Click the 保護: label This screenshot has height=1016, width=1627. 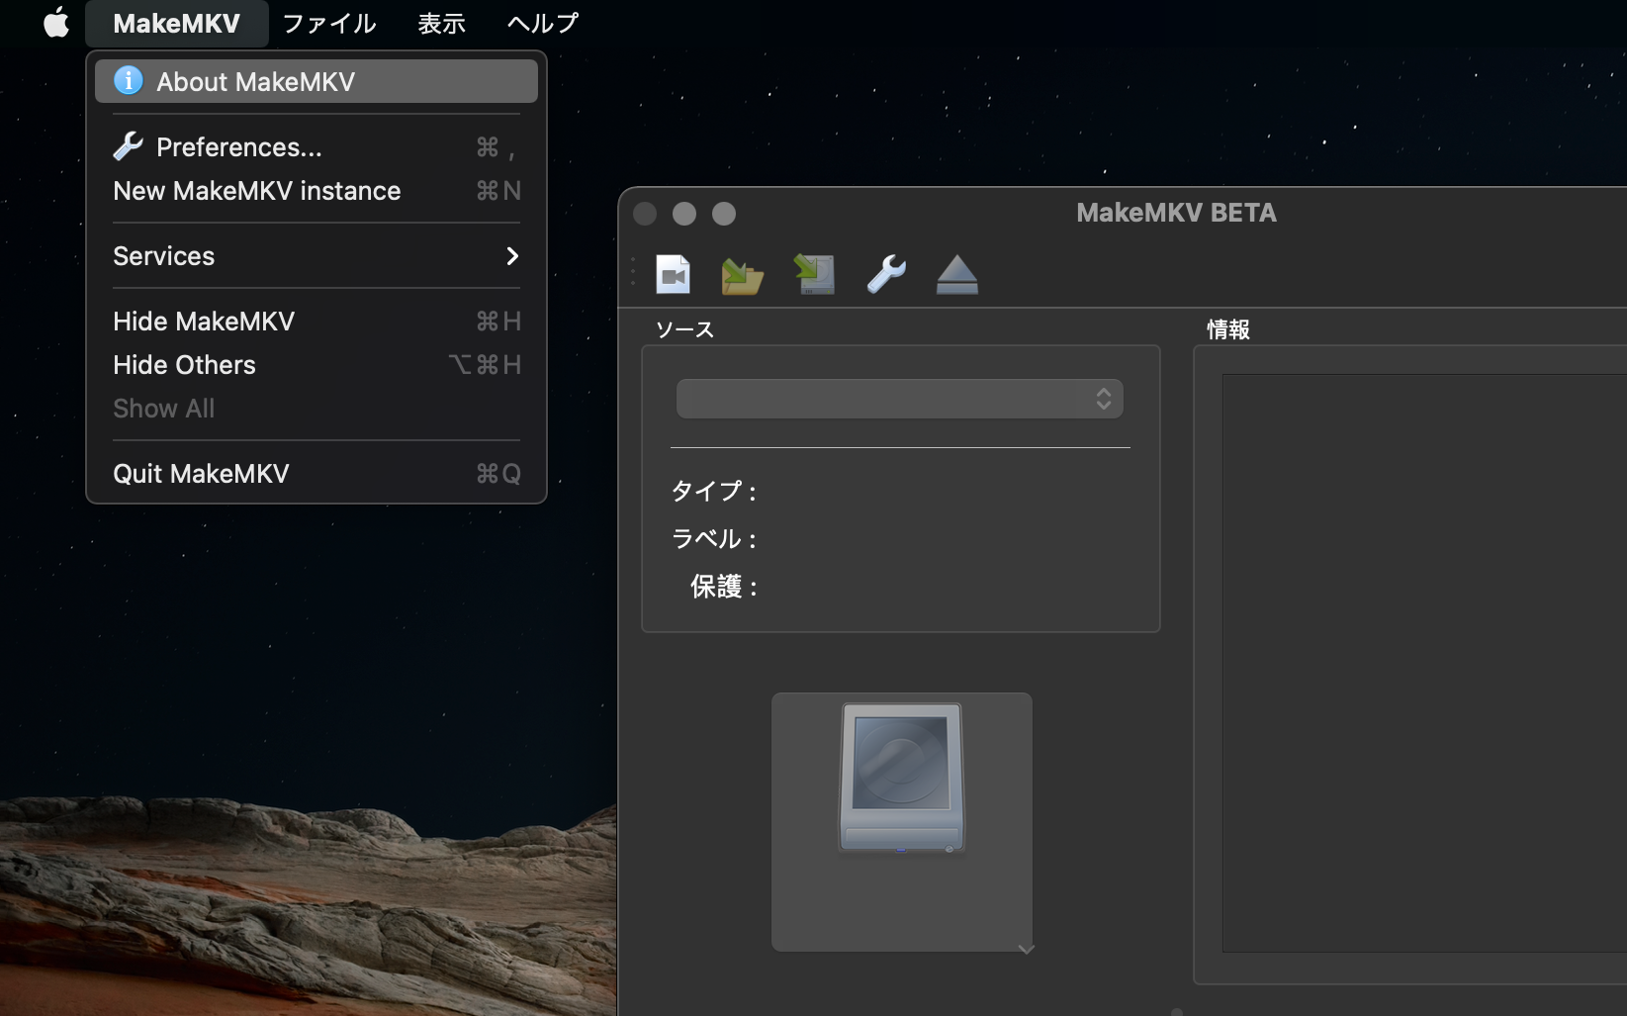click(x=724, y=587)
